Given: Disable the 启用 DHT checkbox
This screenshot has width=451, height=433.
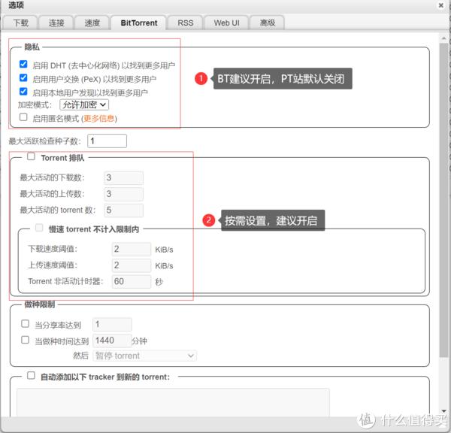Looking at the screenshot, I should coord(23,64).
